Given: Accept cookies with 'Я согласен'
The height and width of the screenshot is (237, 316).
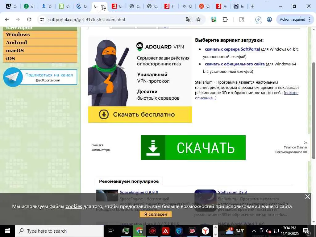Looking at the screenshot, I should click(156, 214).
